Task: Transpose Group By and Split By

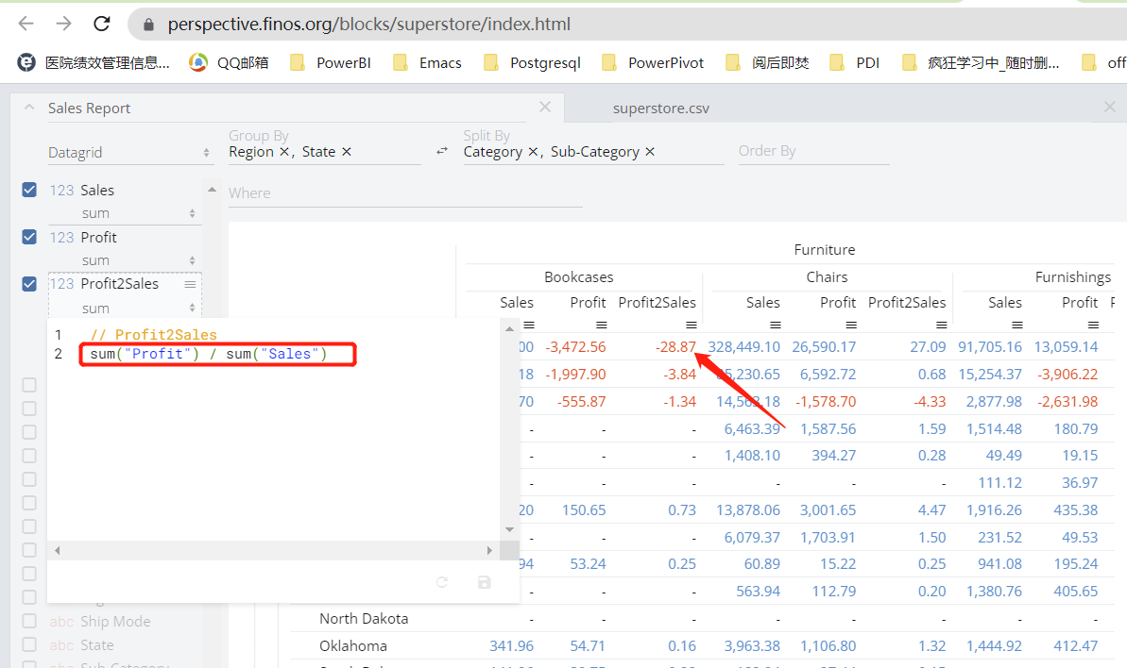Action: (442, 151)
